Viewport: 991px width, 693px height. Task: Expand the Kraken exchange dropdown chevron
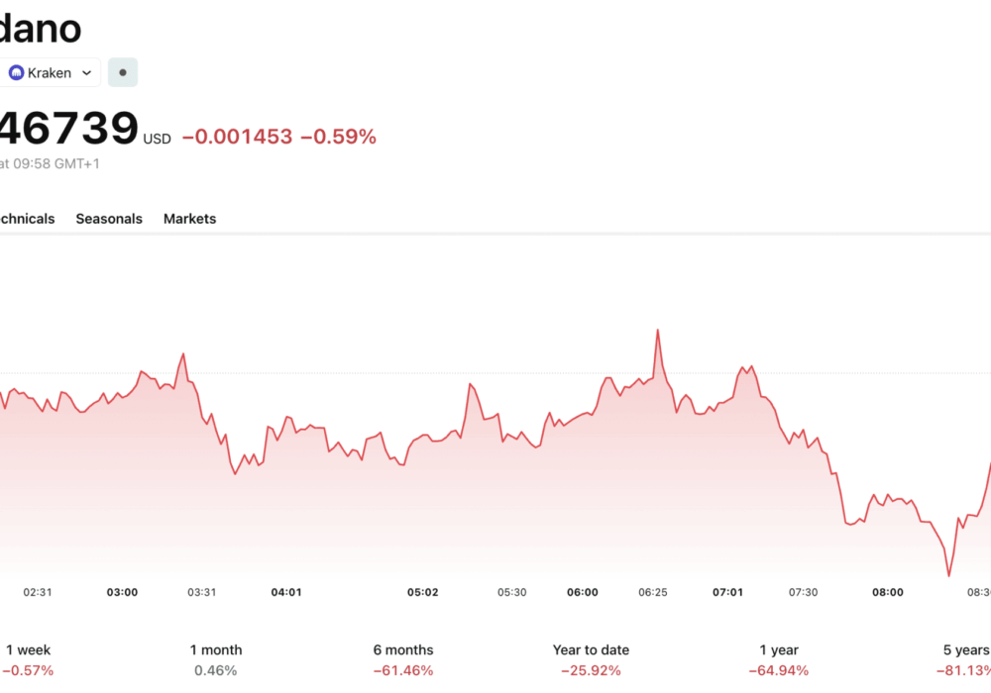pyautogui.click(x=86, y=72)
